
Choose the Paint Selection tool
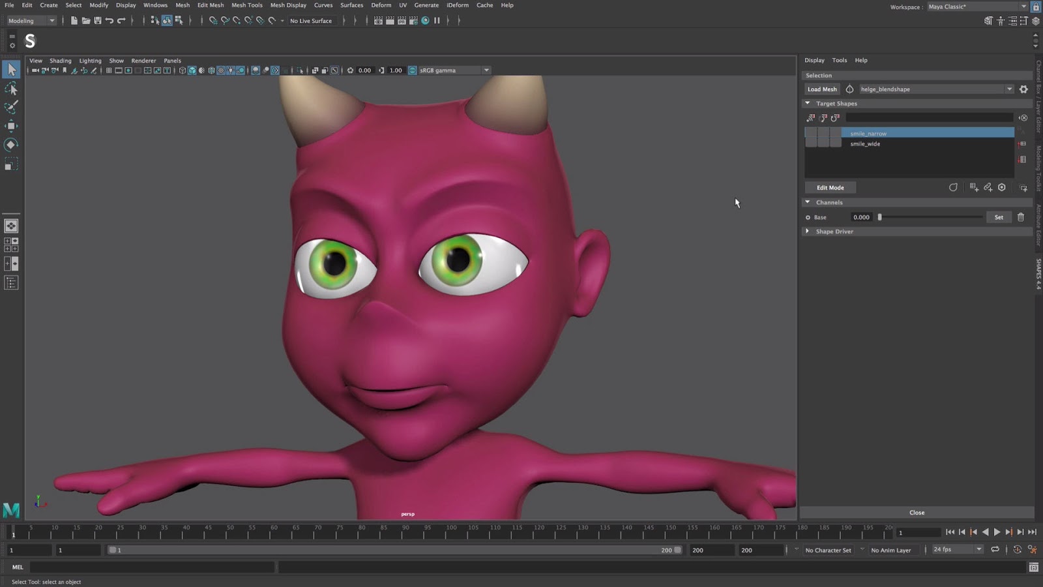11,107
